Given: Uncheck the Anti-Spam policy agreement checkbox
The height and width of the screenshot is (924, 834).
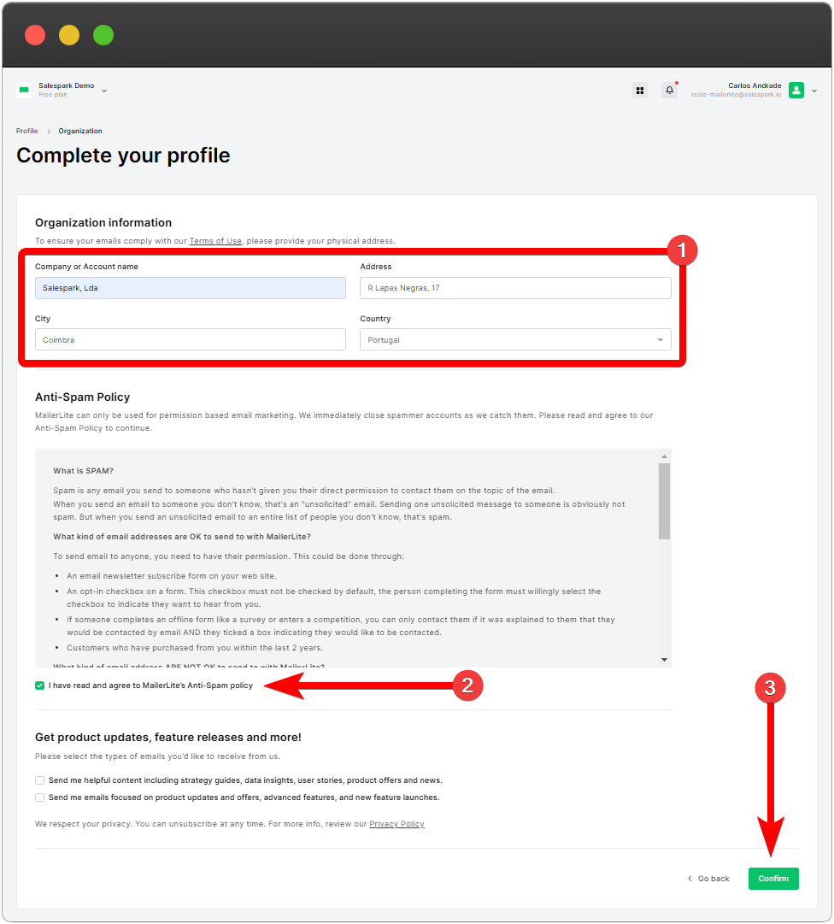Looking at the screenshot, I should coord(40,686).
